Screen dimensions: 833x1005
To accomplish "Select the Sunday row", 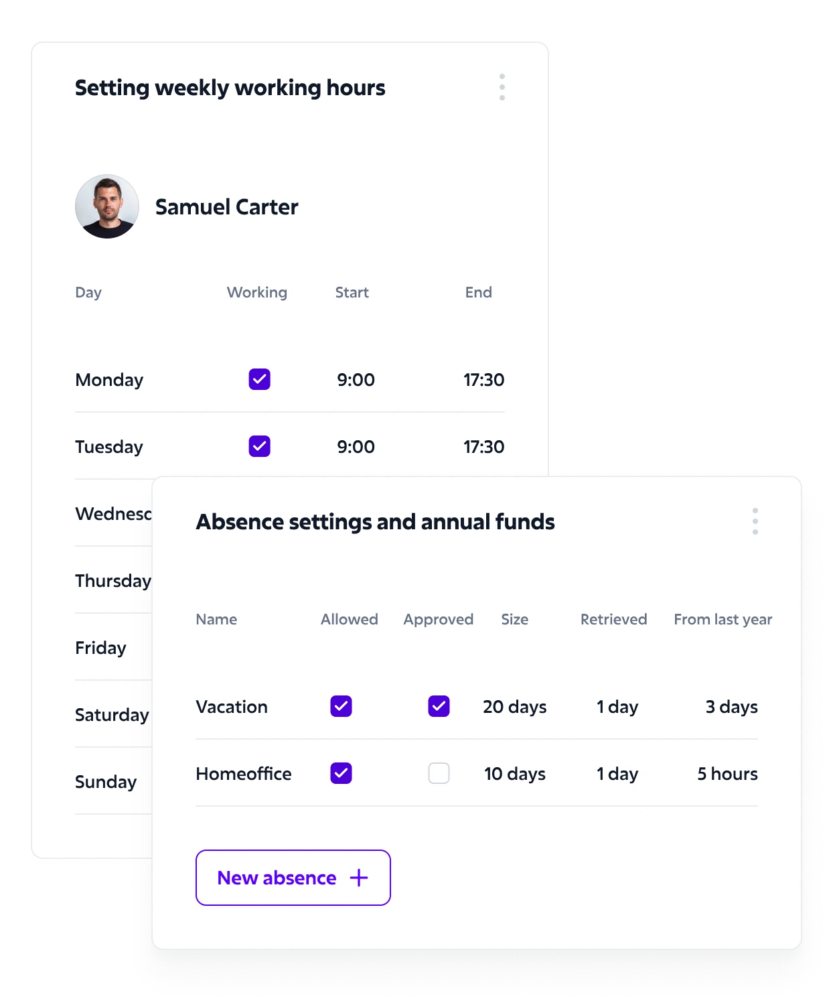I will pyautogui.click(x=114, y=782).
